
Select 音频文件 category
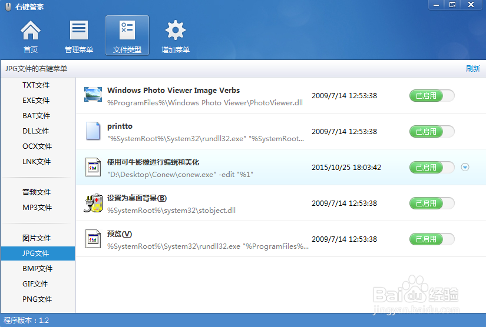coord(37,192)
